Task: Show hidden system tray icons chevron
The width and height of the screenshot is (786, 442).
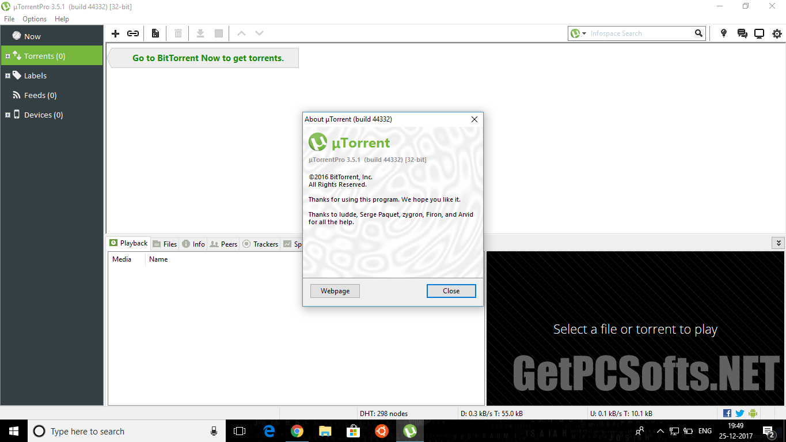Action: point(660,431)
